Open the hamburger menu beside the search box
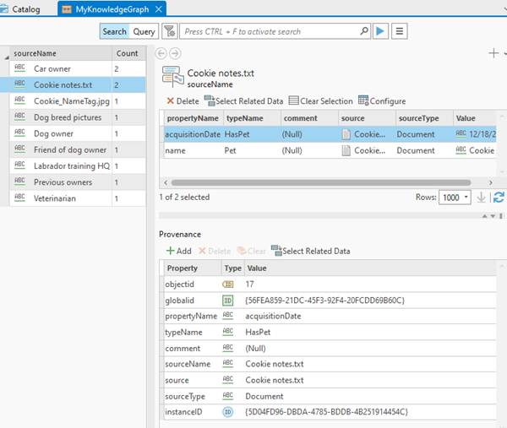 click(x=400, y=31)
